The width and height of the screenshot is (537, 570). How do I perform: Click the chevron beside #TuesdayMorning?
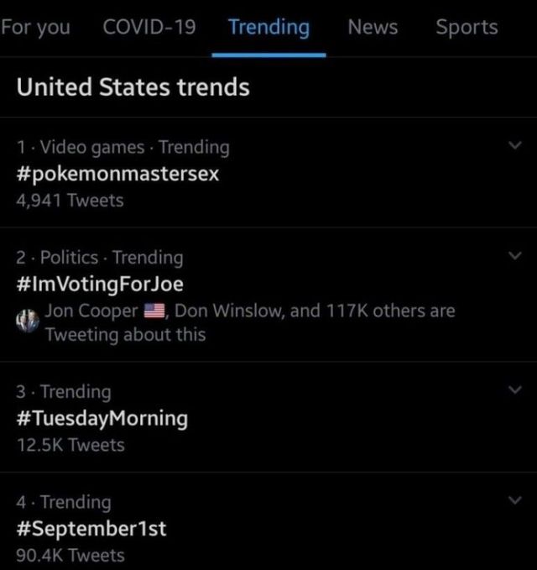tap(515, 390)
